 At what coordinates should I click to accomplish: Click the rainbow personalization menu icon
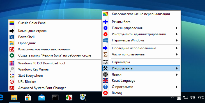tap(105, 14)
